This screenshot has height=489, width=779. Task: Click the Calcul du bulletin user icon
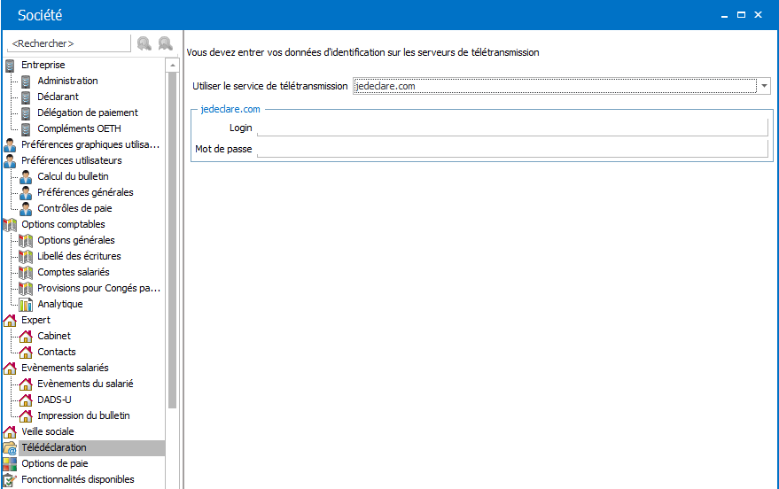click(26, 177)
